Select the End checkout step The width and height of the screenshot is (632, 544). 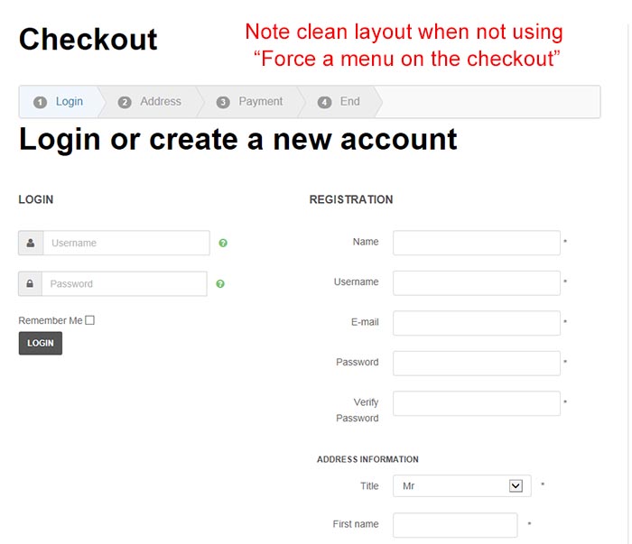pyautogui.click(x=349, y=102)
